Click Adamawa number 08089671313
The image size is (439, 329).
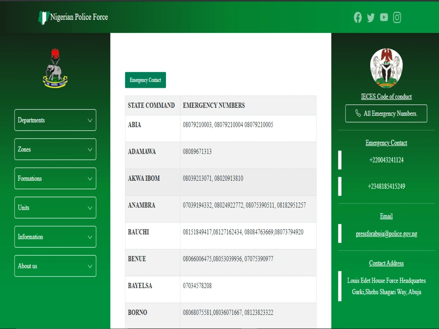[x=197, y=152]
